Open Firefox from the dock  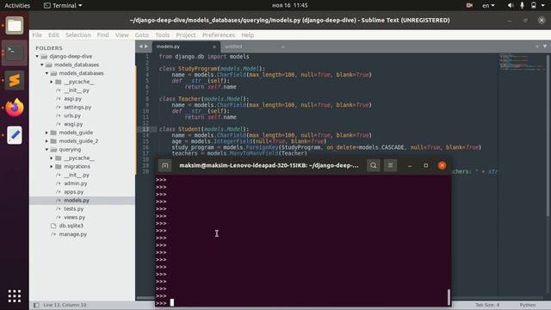[15, 108]
